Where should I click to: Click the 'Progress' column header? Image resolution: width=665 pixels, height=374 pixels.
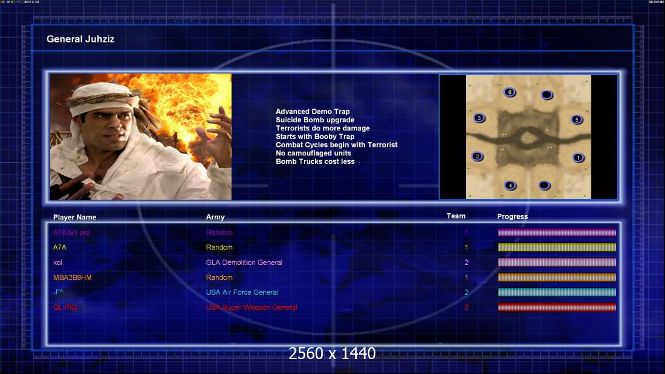pos(512,216)
